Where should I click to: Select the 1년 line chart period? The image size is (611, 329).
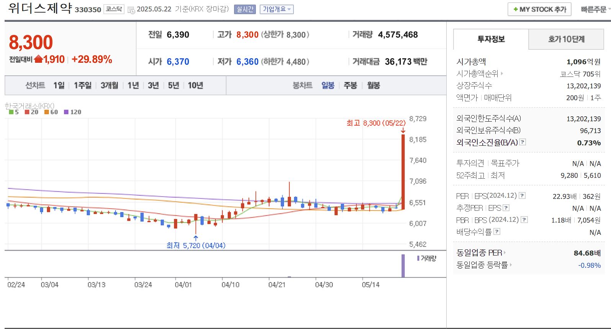[x=133, y=85]
